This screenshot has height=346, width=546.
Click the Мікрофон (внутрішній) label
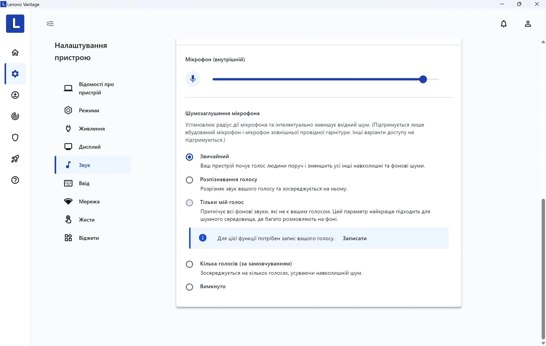click(215, 59)
